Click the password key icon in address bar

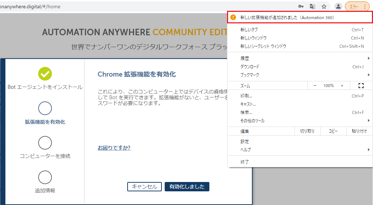[301, 6]
